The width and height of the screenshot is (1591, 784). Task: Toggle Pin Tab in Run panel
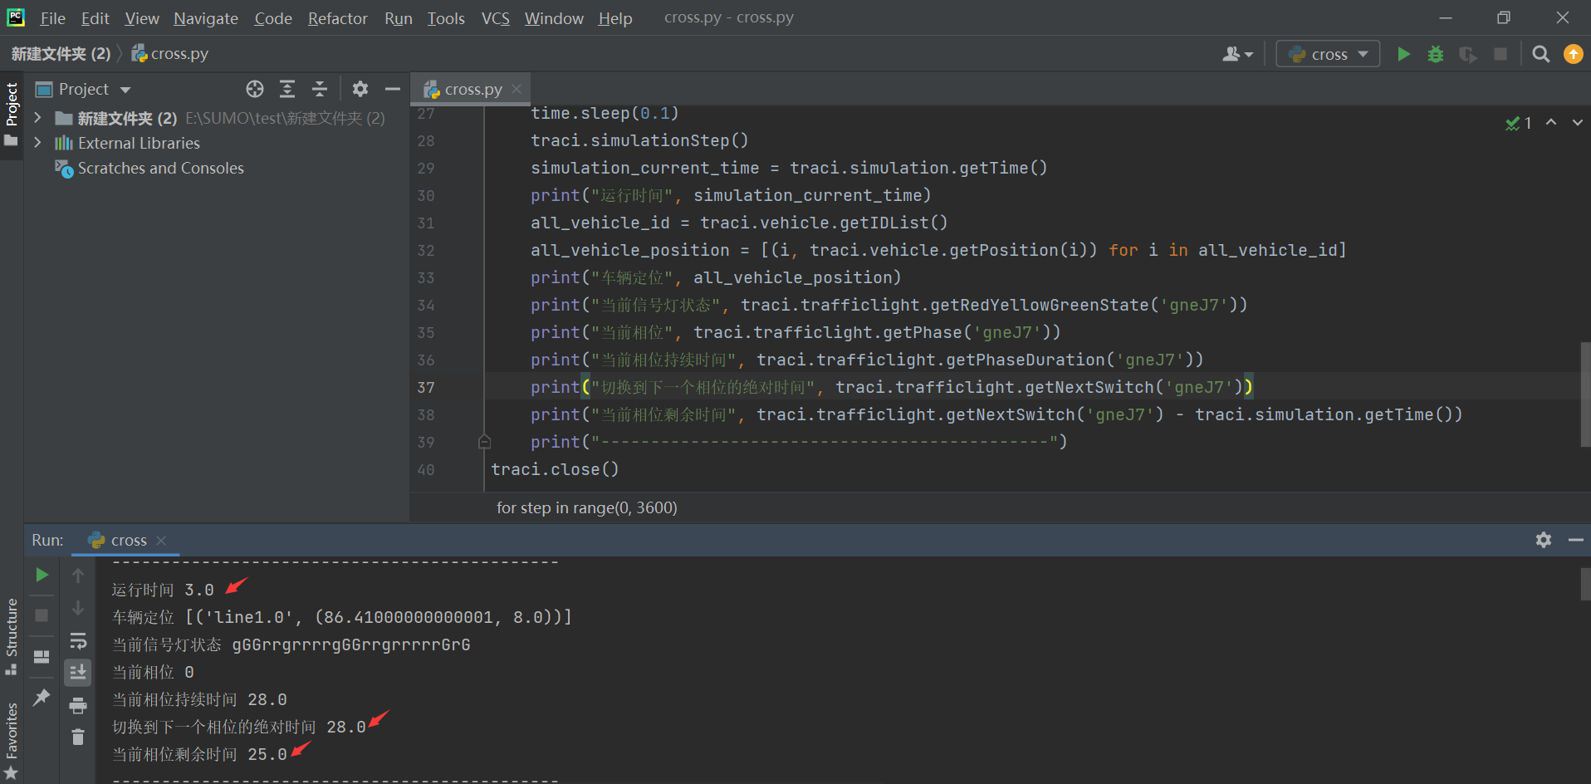click(x=42, y=697)
